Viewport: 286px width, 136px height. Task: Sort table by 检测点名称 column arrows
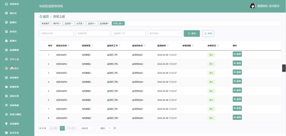pos(69,46)
